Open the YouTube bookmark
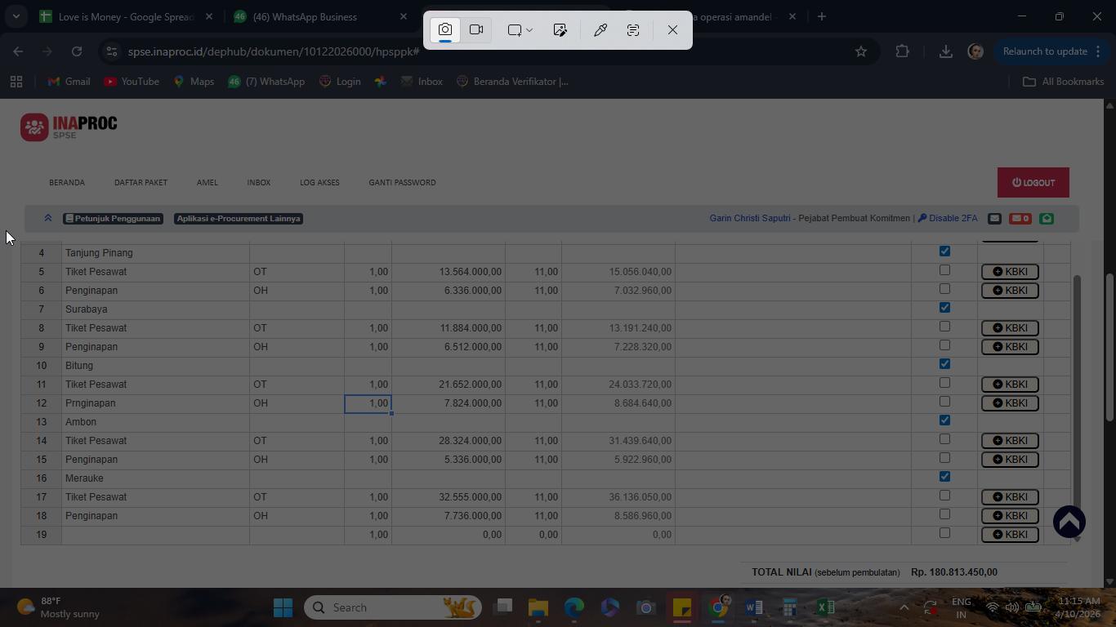1116x627 pixels. (132, 82)
